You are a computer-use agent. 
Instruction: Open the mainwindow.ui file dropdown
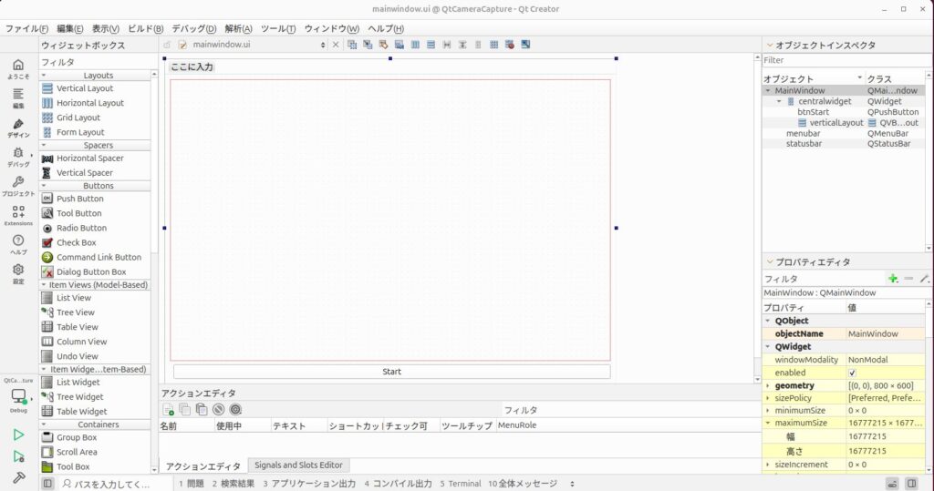(323, 44)
